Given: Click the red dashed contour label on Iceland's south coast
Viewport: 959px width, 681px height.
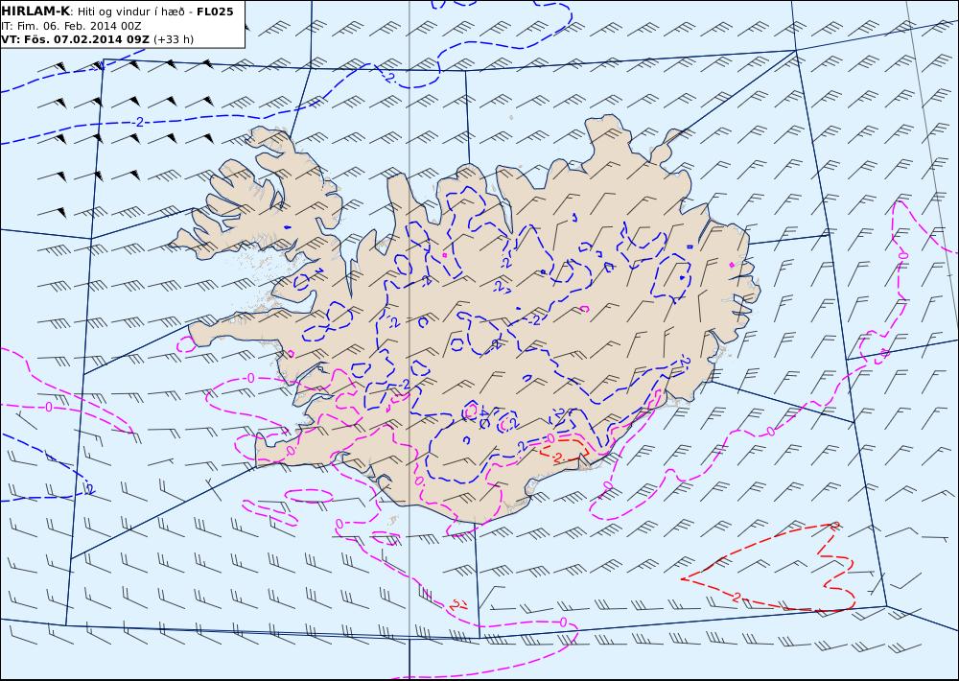Looking at the screenshot, I should (x=557, y=457).
